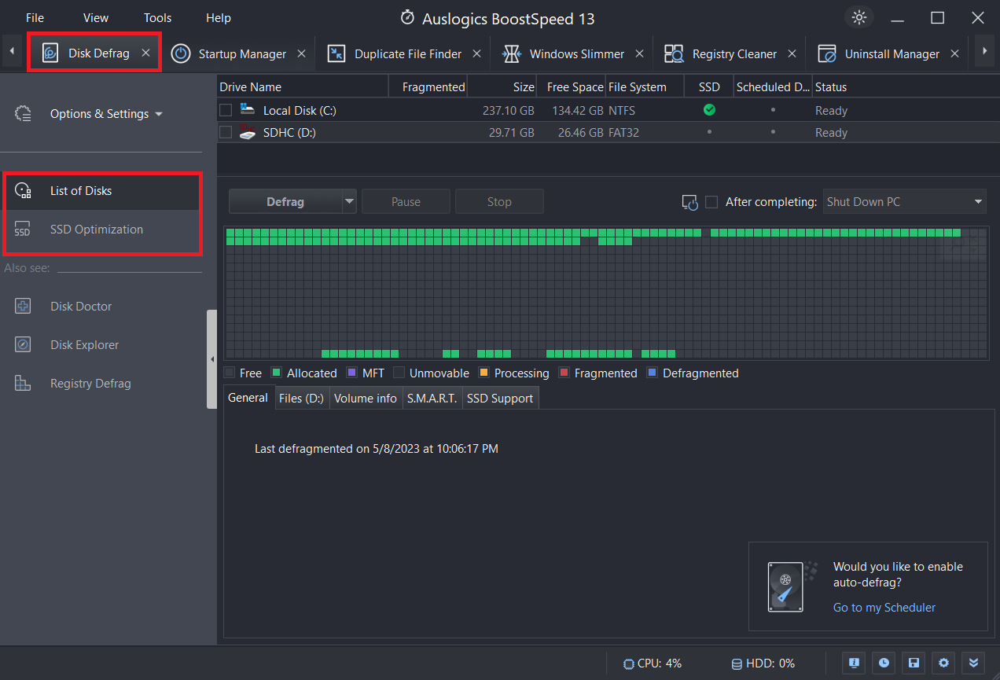
Task: Sort drives by the Free Space column header
Action: (x=572, y=86)
